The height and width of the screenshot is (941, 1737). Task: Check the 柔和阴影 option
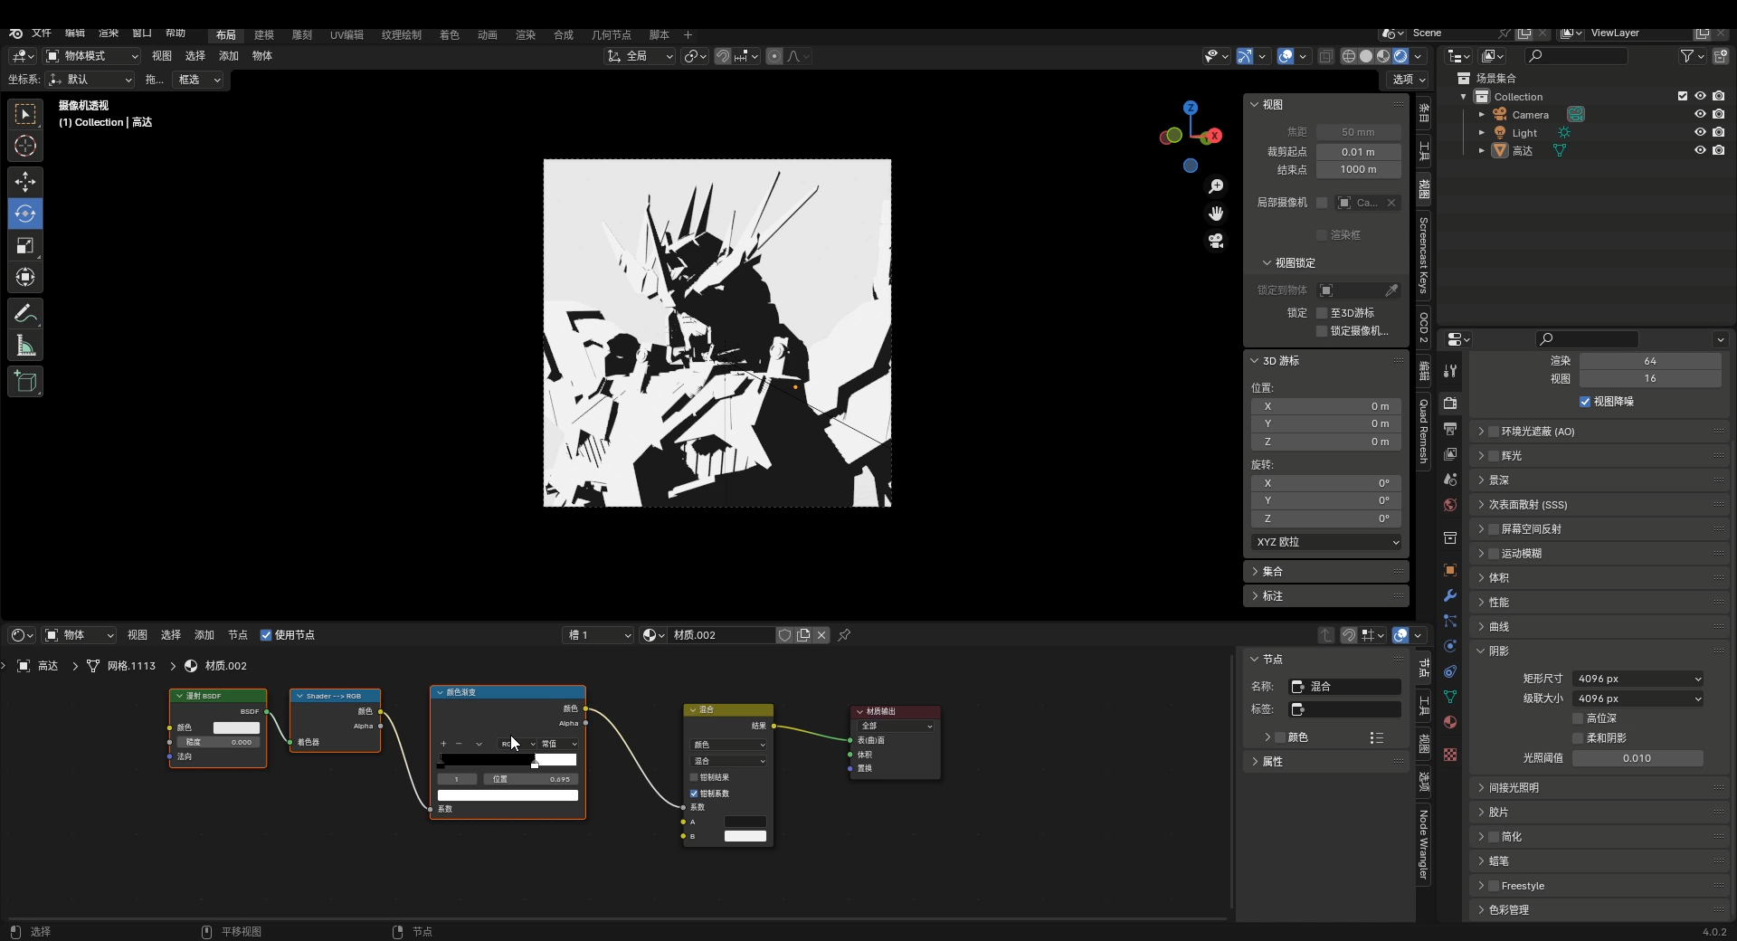[1578, 738]
